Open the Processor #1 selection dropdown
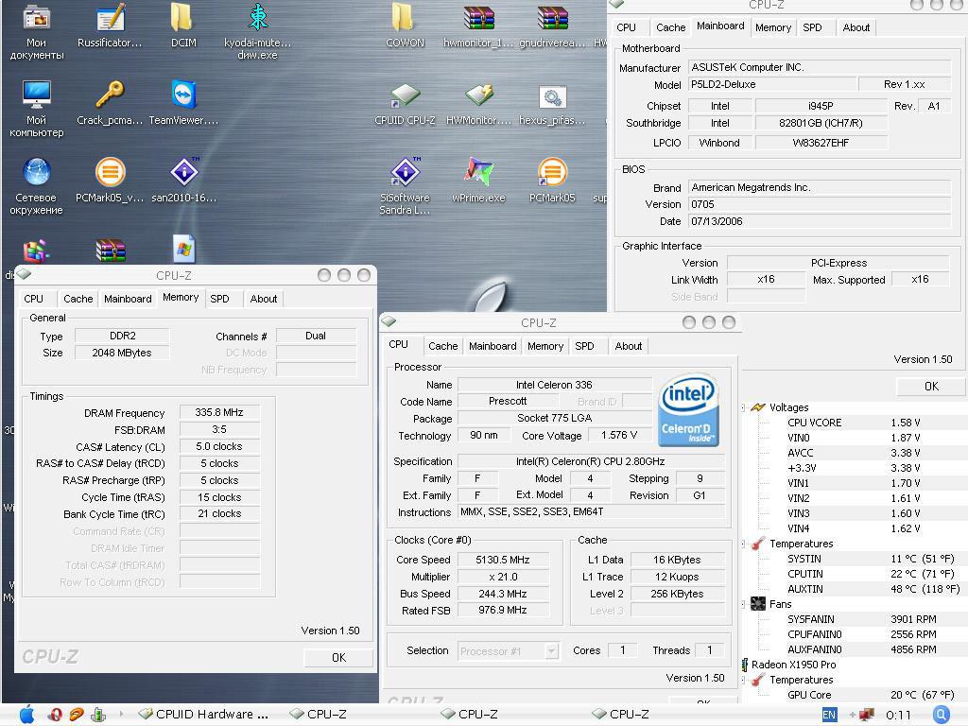The image size is (968, 726). click(x=552, y=650)
